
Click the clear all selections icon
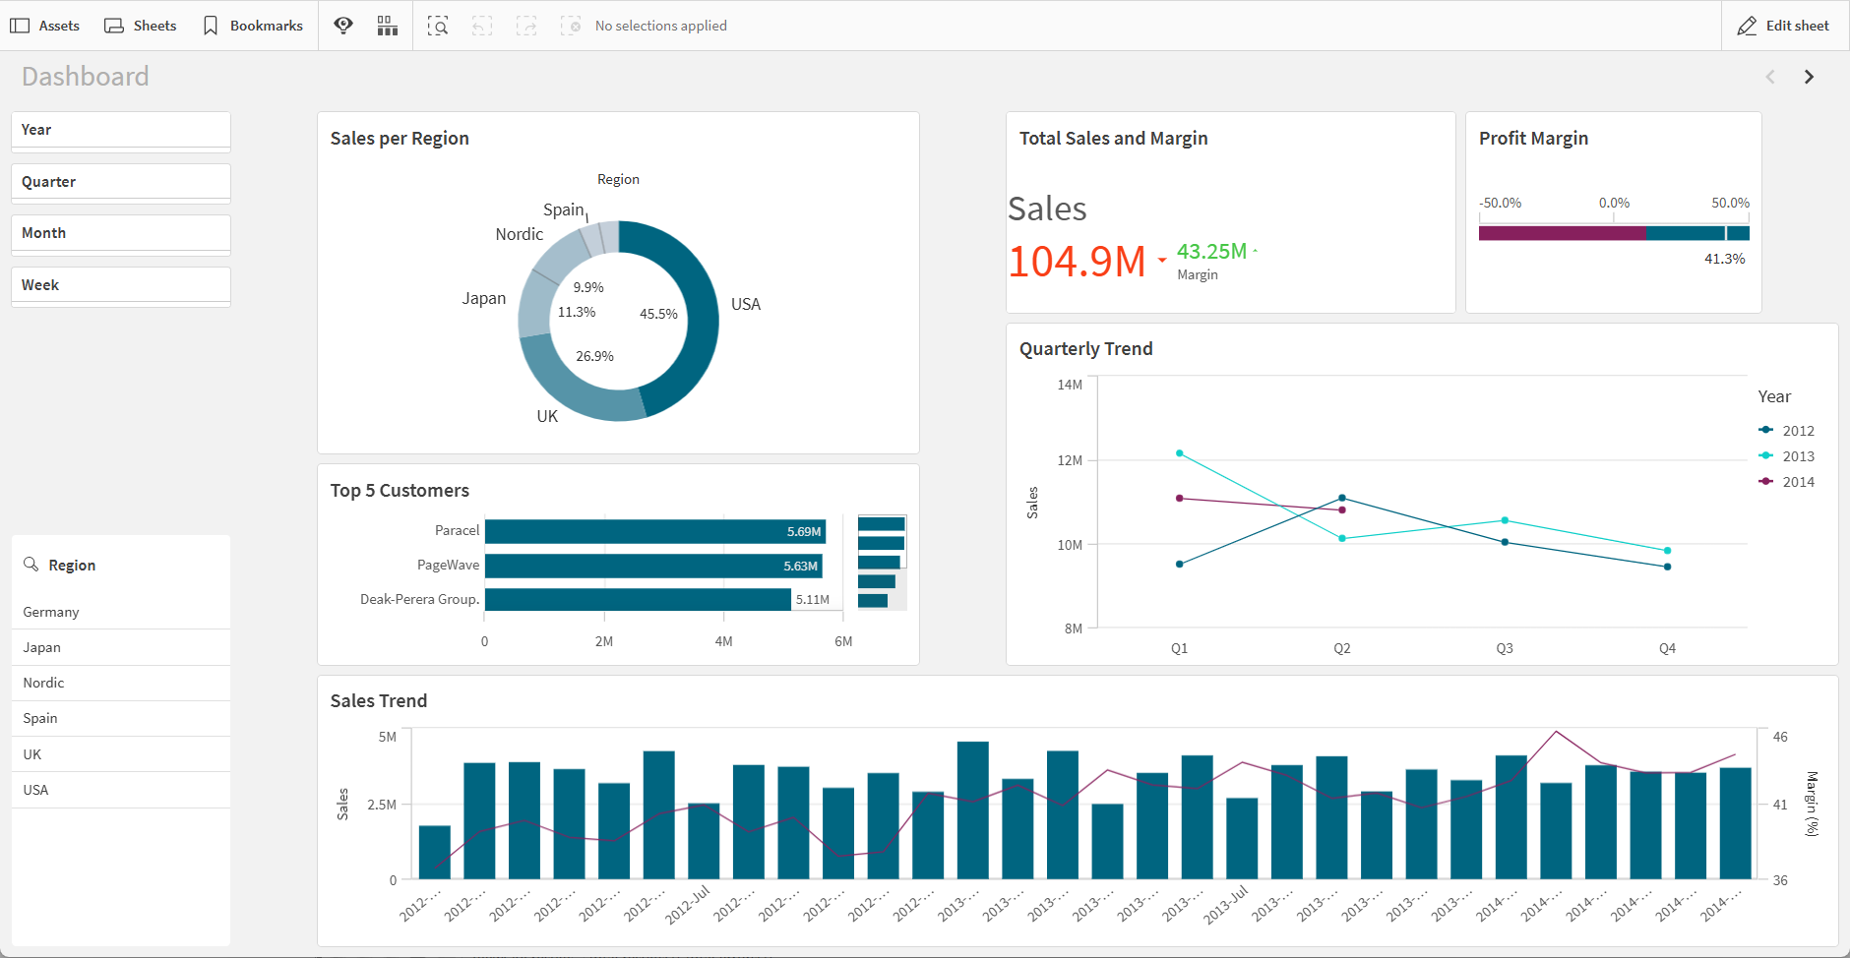coord(571,26)
